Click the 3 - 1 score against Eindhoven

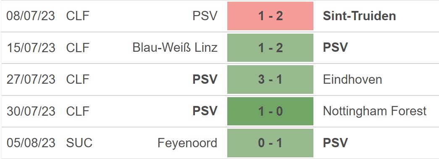coord(270,79)
